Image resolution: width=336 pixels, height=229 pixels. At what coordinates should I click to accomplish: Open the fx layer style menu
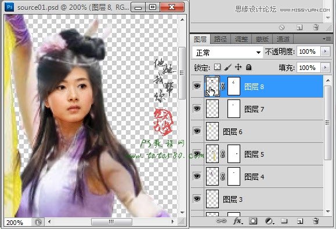(238, 221)
